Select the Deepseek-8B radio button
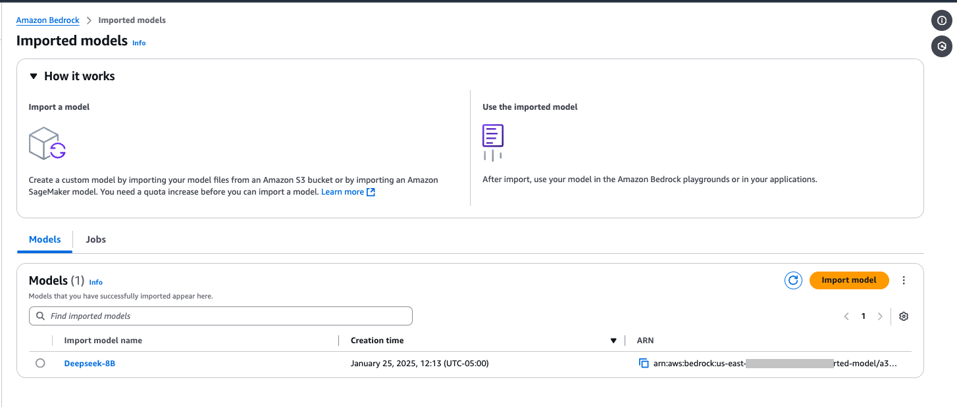The width and height of the screenshot is (957, 407). 40,363
